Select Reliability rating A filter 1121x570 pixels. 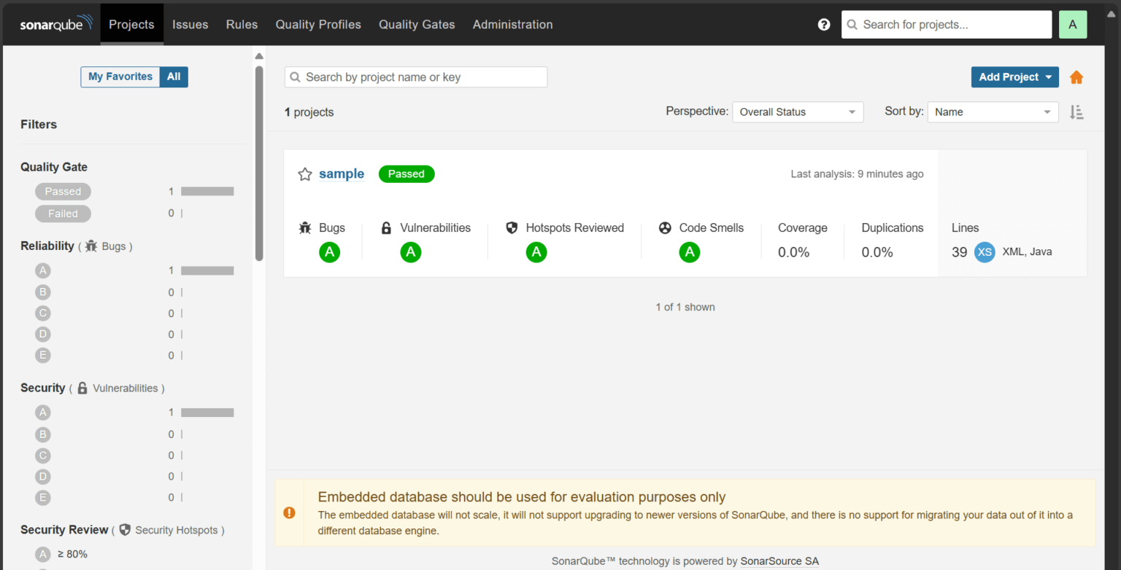(x=43, y=270)
